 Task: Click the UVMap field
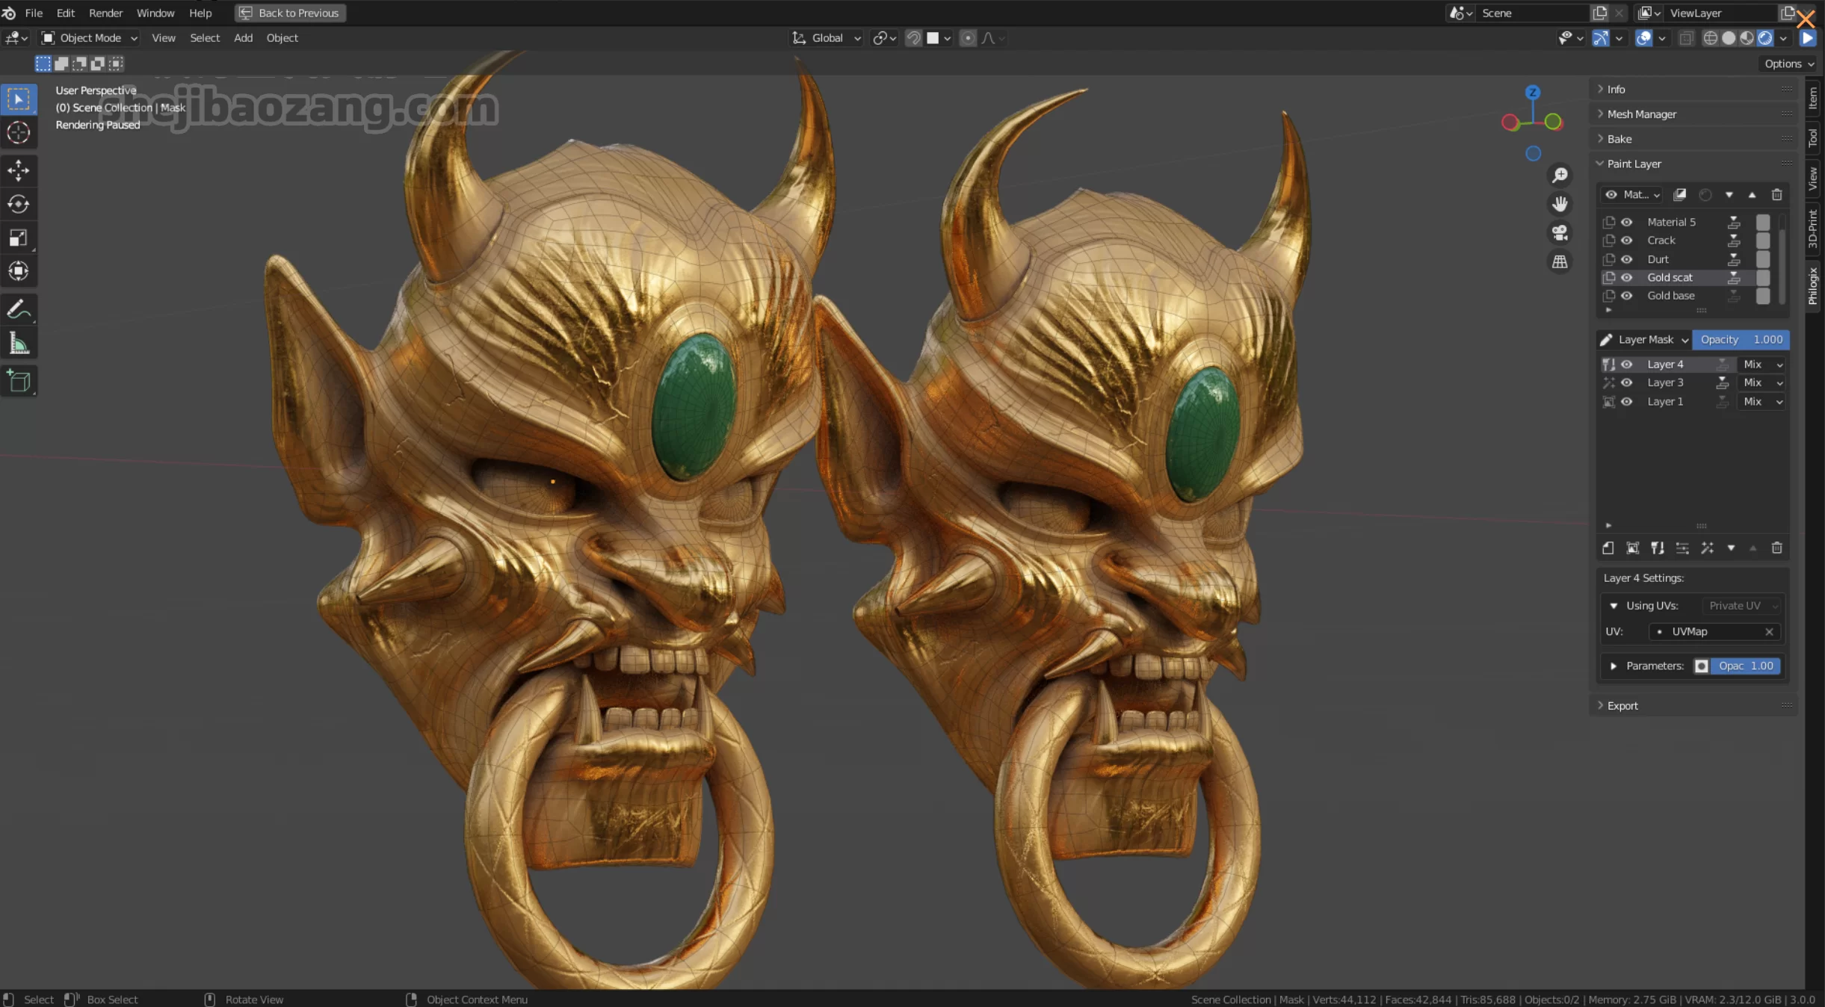coord(1711,631)
